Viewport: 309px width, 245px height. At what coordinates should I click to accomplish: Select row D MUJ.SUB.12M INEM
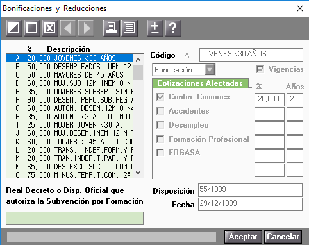[69, 83]
